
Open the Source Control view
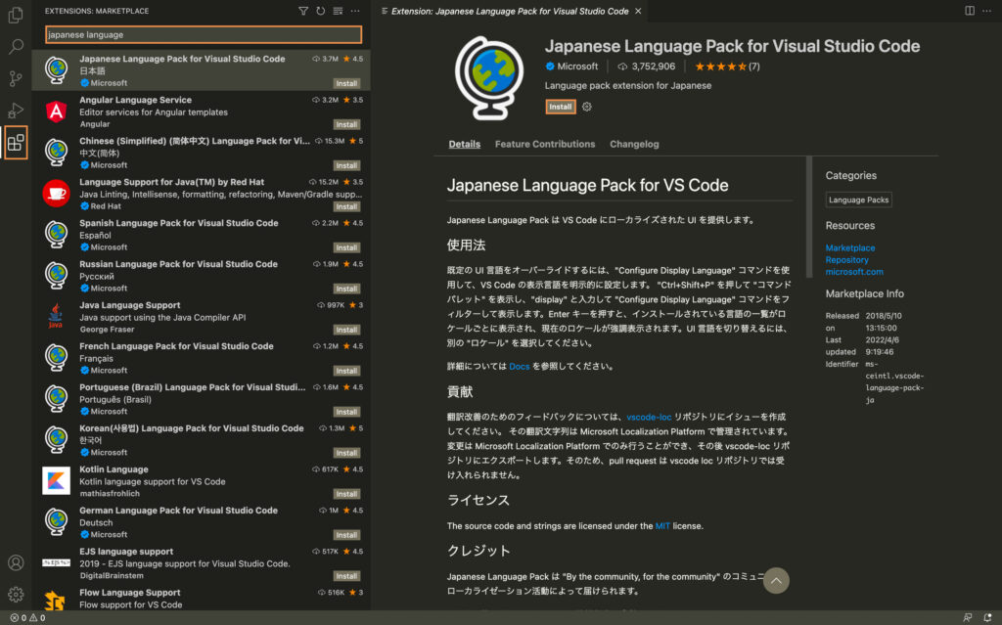[16, 78]
